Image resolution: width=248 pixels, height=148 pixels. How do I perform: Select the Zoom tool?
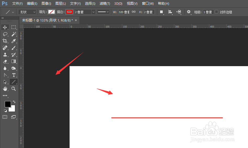click(x=14, y=89)
